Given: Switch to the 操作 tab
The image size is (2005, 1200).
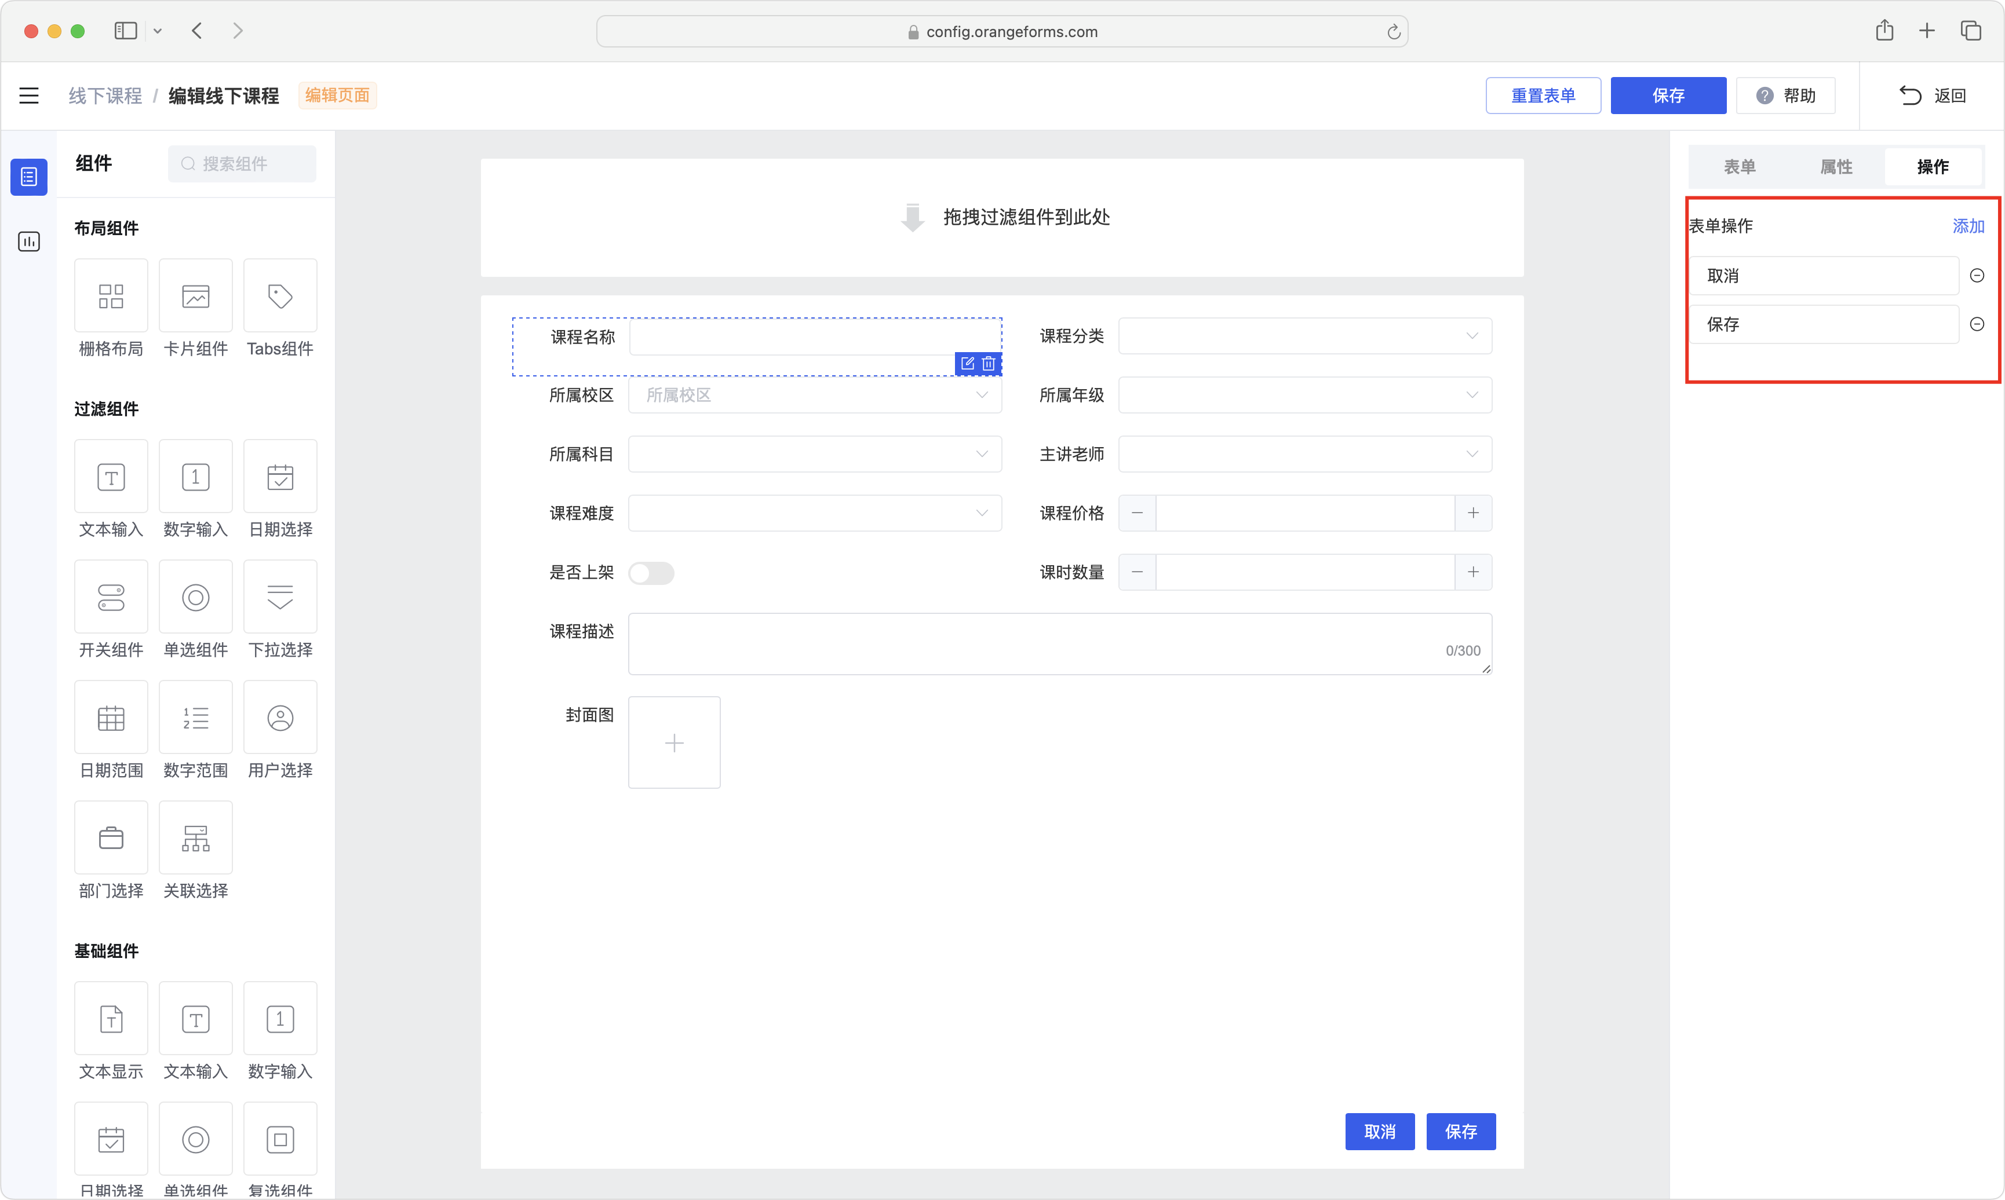Looking at the screenshot, I should point(1933,167).
